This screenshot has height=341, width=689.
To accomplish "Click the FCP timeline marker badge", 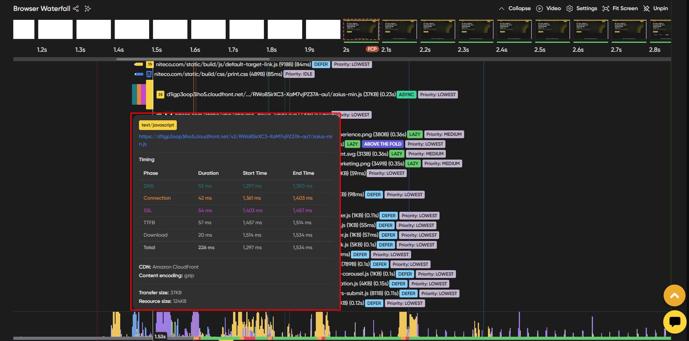I will point(372,49).
